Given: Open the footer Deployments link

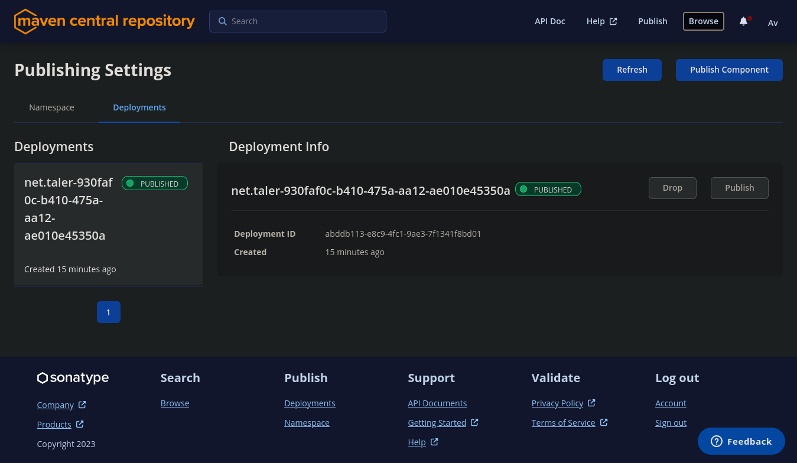Looking at the screenshot, I should coord(310,403).
